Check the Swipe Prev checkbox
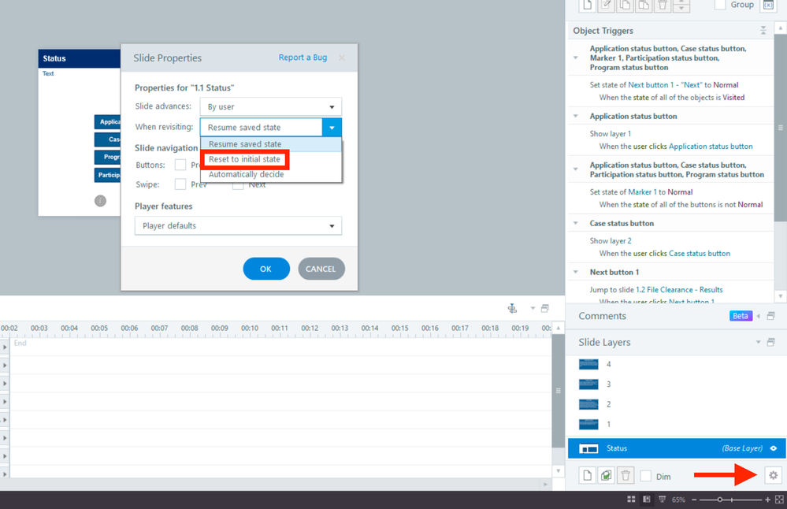 [x=180, y=184]
